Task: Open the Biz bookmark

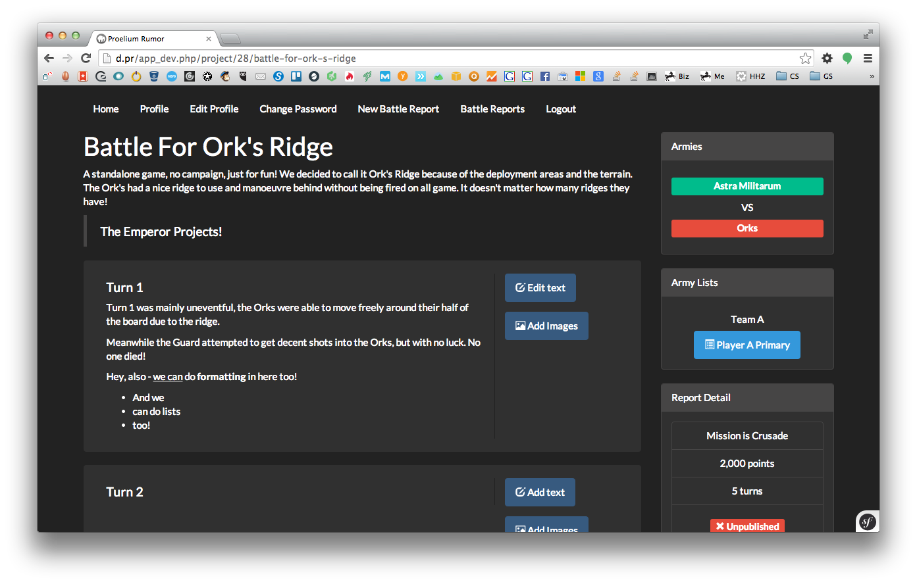Action: [x=677, y=76]
